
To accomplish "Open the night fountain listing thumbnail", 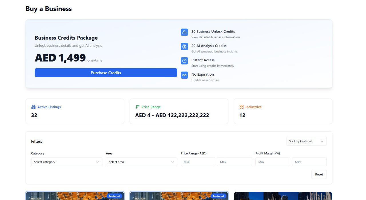I will pyautogui.click(x=283, y=196).
